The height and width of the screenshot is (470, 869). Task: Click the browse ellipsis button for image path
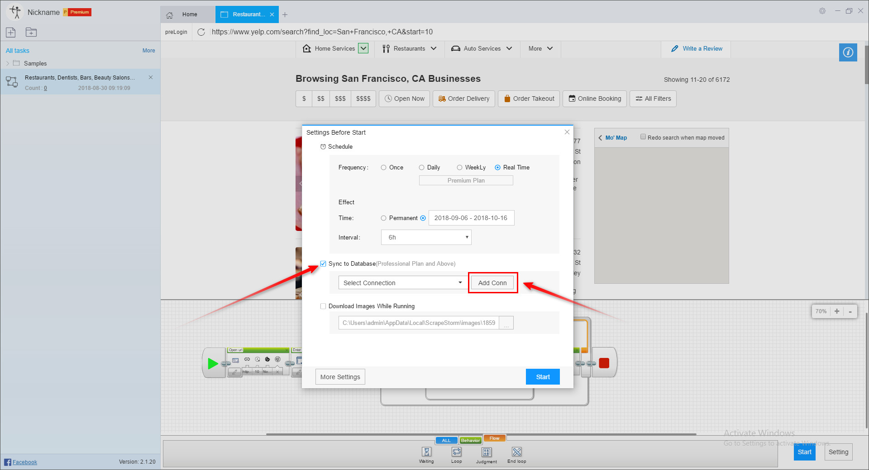(x=506, y=323)
